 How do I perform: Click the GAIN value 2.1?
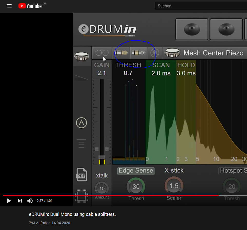(x=102, y=73)
